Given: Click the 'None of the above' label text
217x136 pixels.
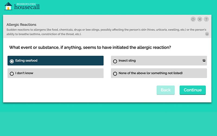Looking at the screenshot, I should (151, 73).
